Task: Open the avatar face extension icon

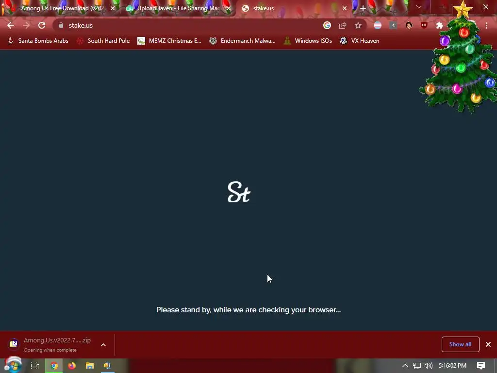Action: pyautogui.click(x=409, y=25)
